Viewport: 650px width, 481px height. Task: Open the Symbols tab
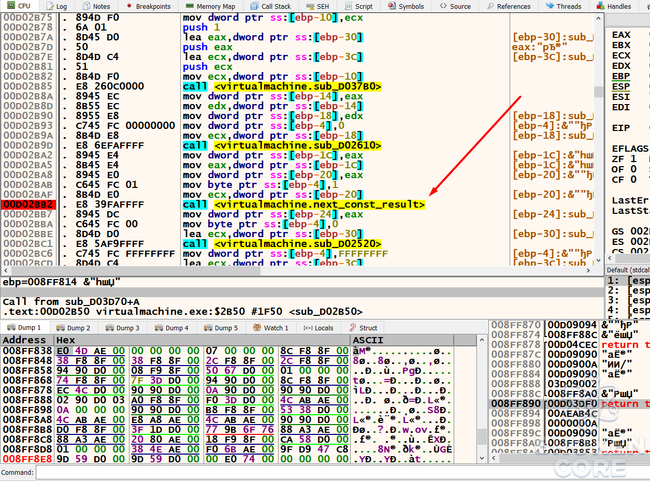coord(406,6)
